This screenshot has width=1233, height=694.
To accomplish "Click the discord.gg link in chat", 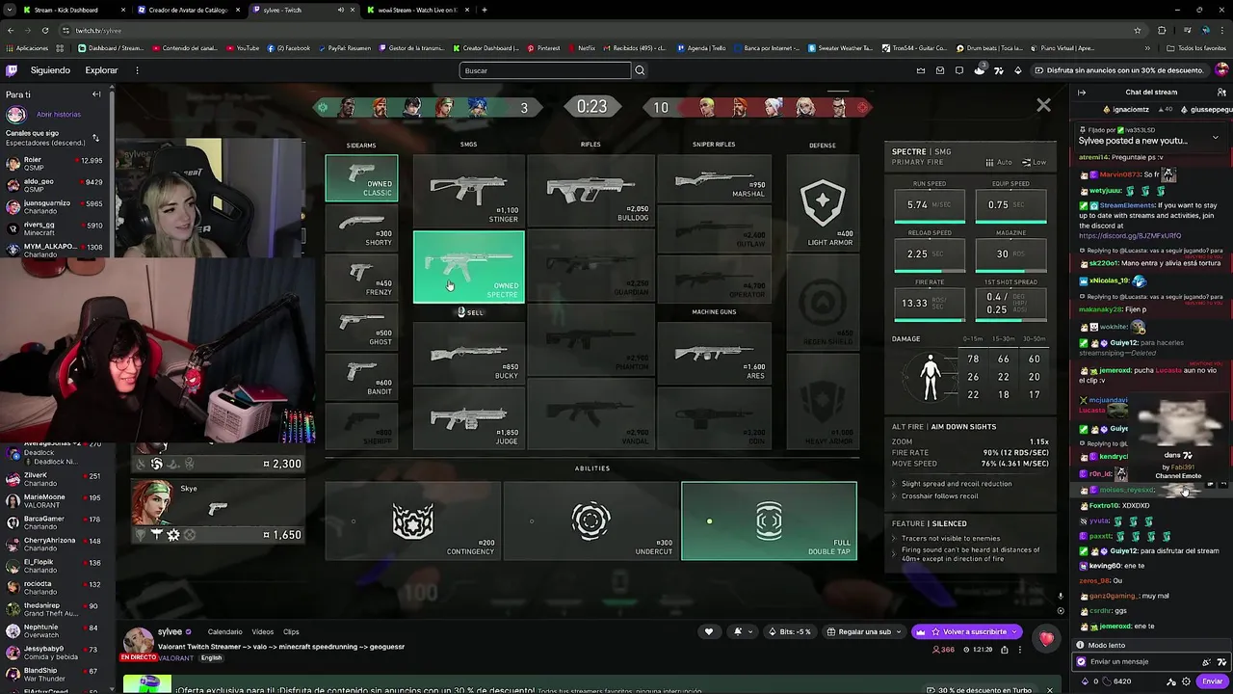I will pos(1129,235).
